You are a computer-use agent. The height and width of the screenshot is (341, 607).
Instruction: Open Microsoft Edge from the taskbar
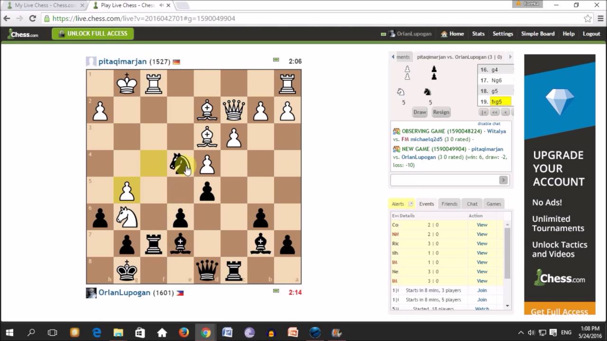point(97,332)
